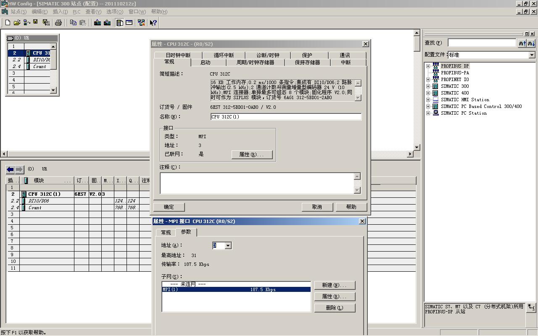Expand SIMATIC PC Based Control 300/400 node

(x=428, y=106)
